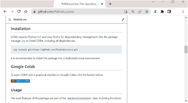
Task: Go back using the browser back arrow
Action: tap(5, 12)
